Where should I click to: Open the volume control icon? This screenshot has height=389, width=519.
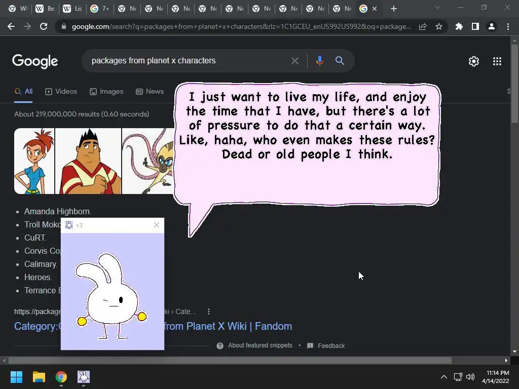(470, 377)
